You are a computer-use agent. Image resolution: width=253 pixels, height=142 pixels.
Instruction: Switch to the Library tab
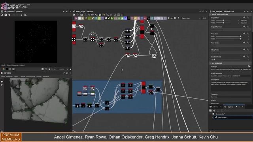click(215, 107)
